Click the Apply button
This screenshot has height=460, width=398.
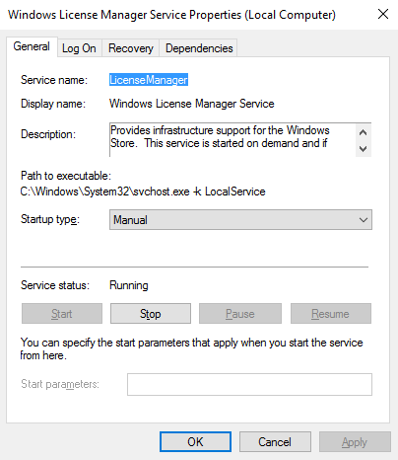(x=355, y=442)
